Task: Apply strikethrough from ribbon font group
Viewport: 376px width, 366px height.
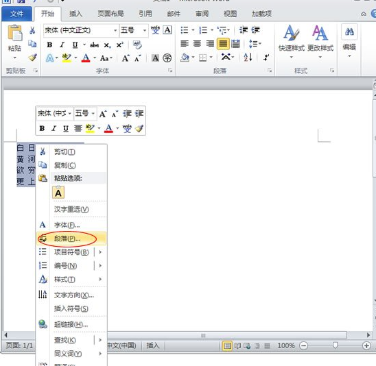Action: pyautogui.click(x=94, y=45)
